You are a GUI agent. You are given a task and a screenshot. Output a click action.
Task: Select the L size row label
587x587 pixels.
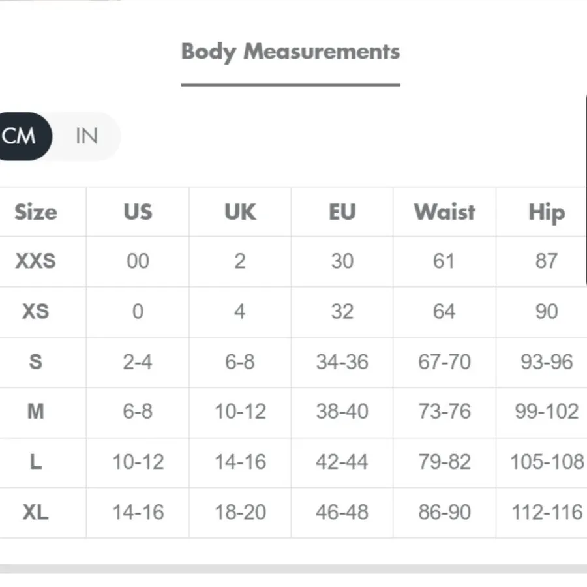tap(36, 462)
